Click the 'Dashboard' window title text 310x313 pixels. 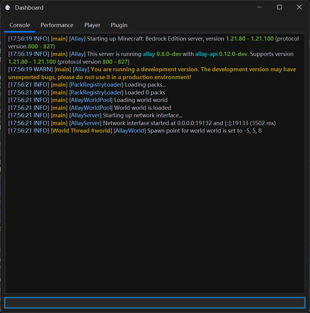coord(29,8)
